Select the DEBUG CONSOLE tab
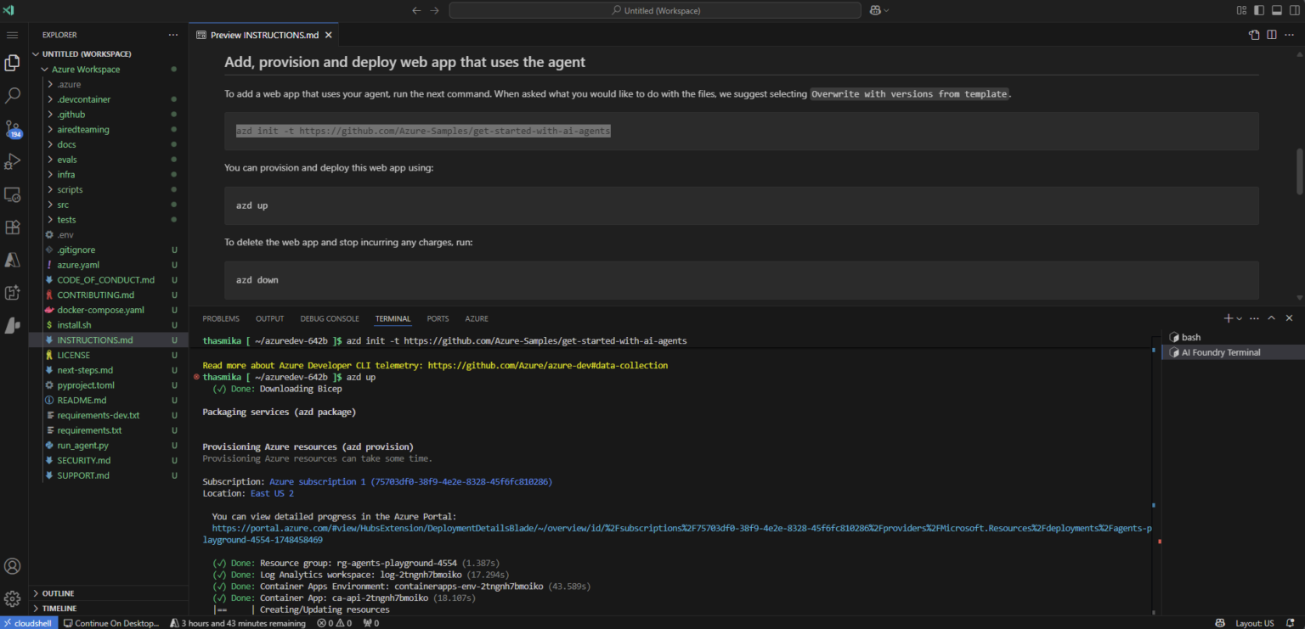This screenshot has height=629, width=1305. [330, 318]
